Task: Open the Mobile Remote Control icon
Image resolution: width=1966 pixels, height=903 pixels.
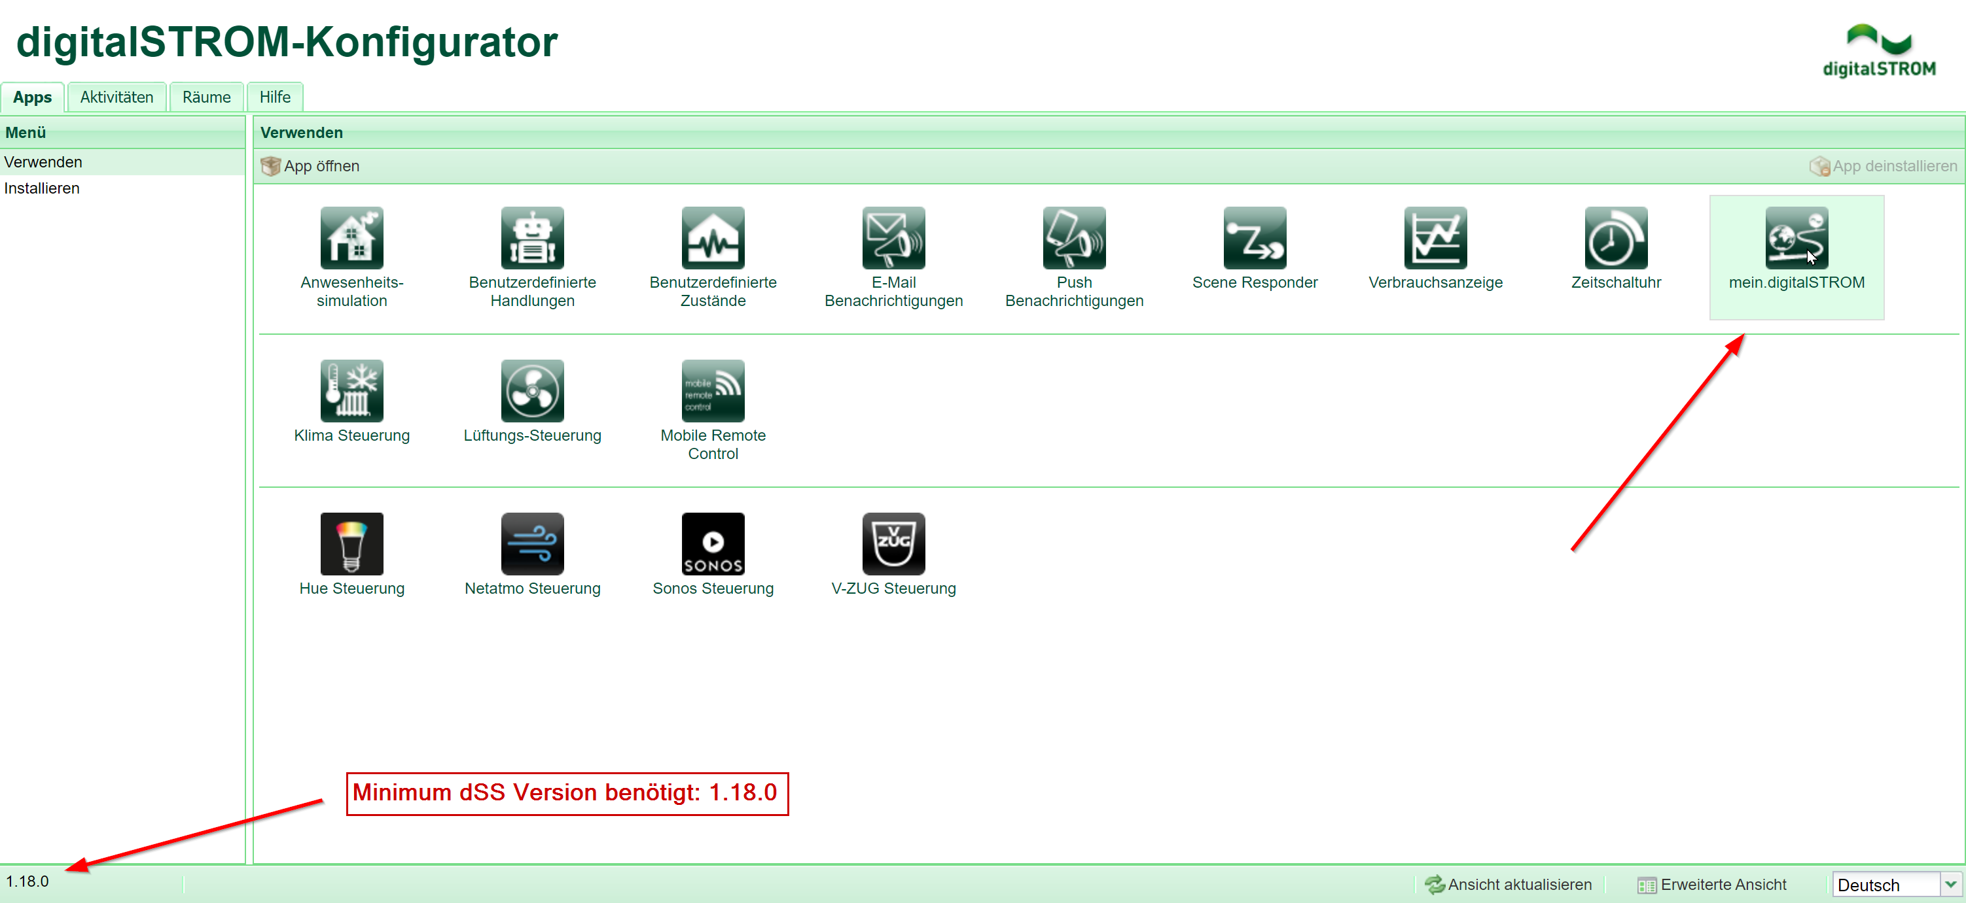Action: pos(713,390)
